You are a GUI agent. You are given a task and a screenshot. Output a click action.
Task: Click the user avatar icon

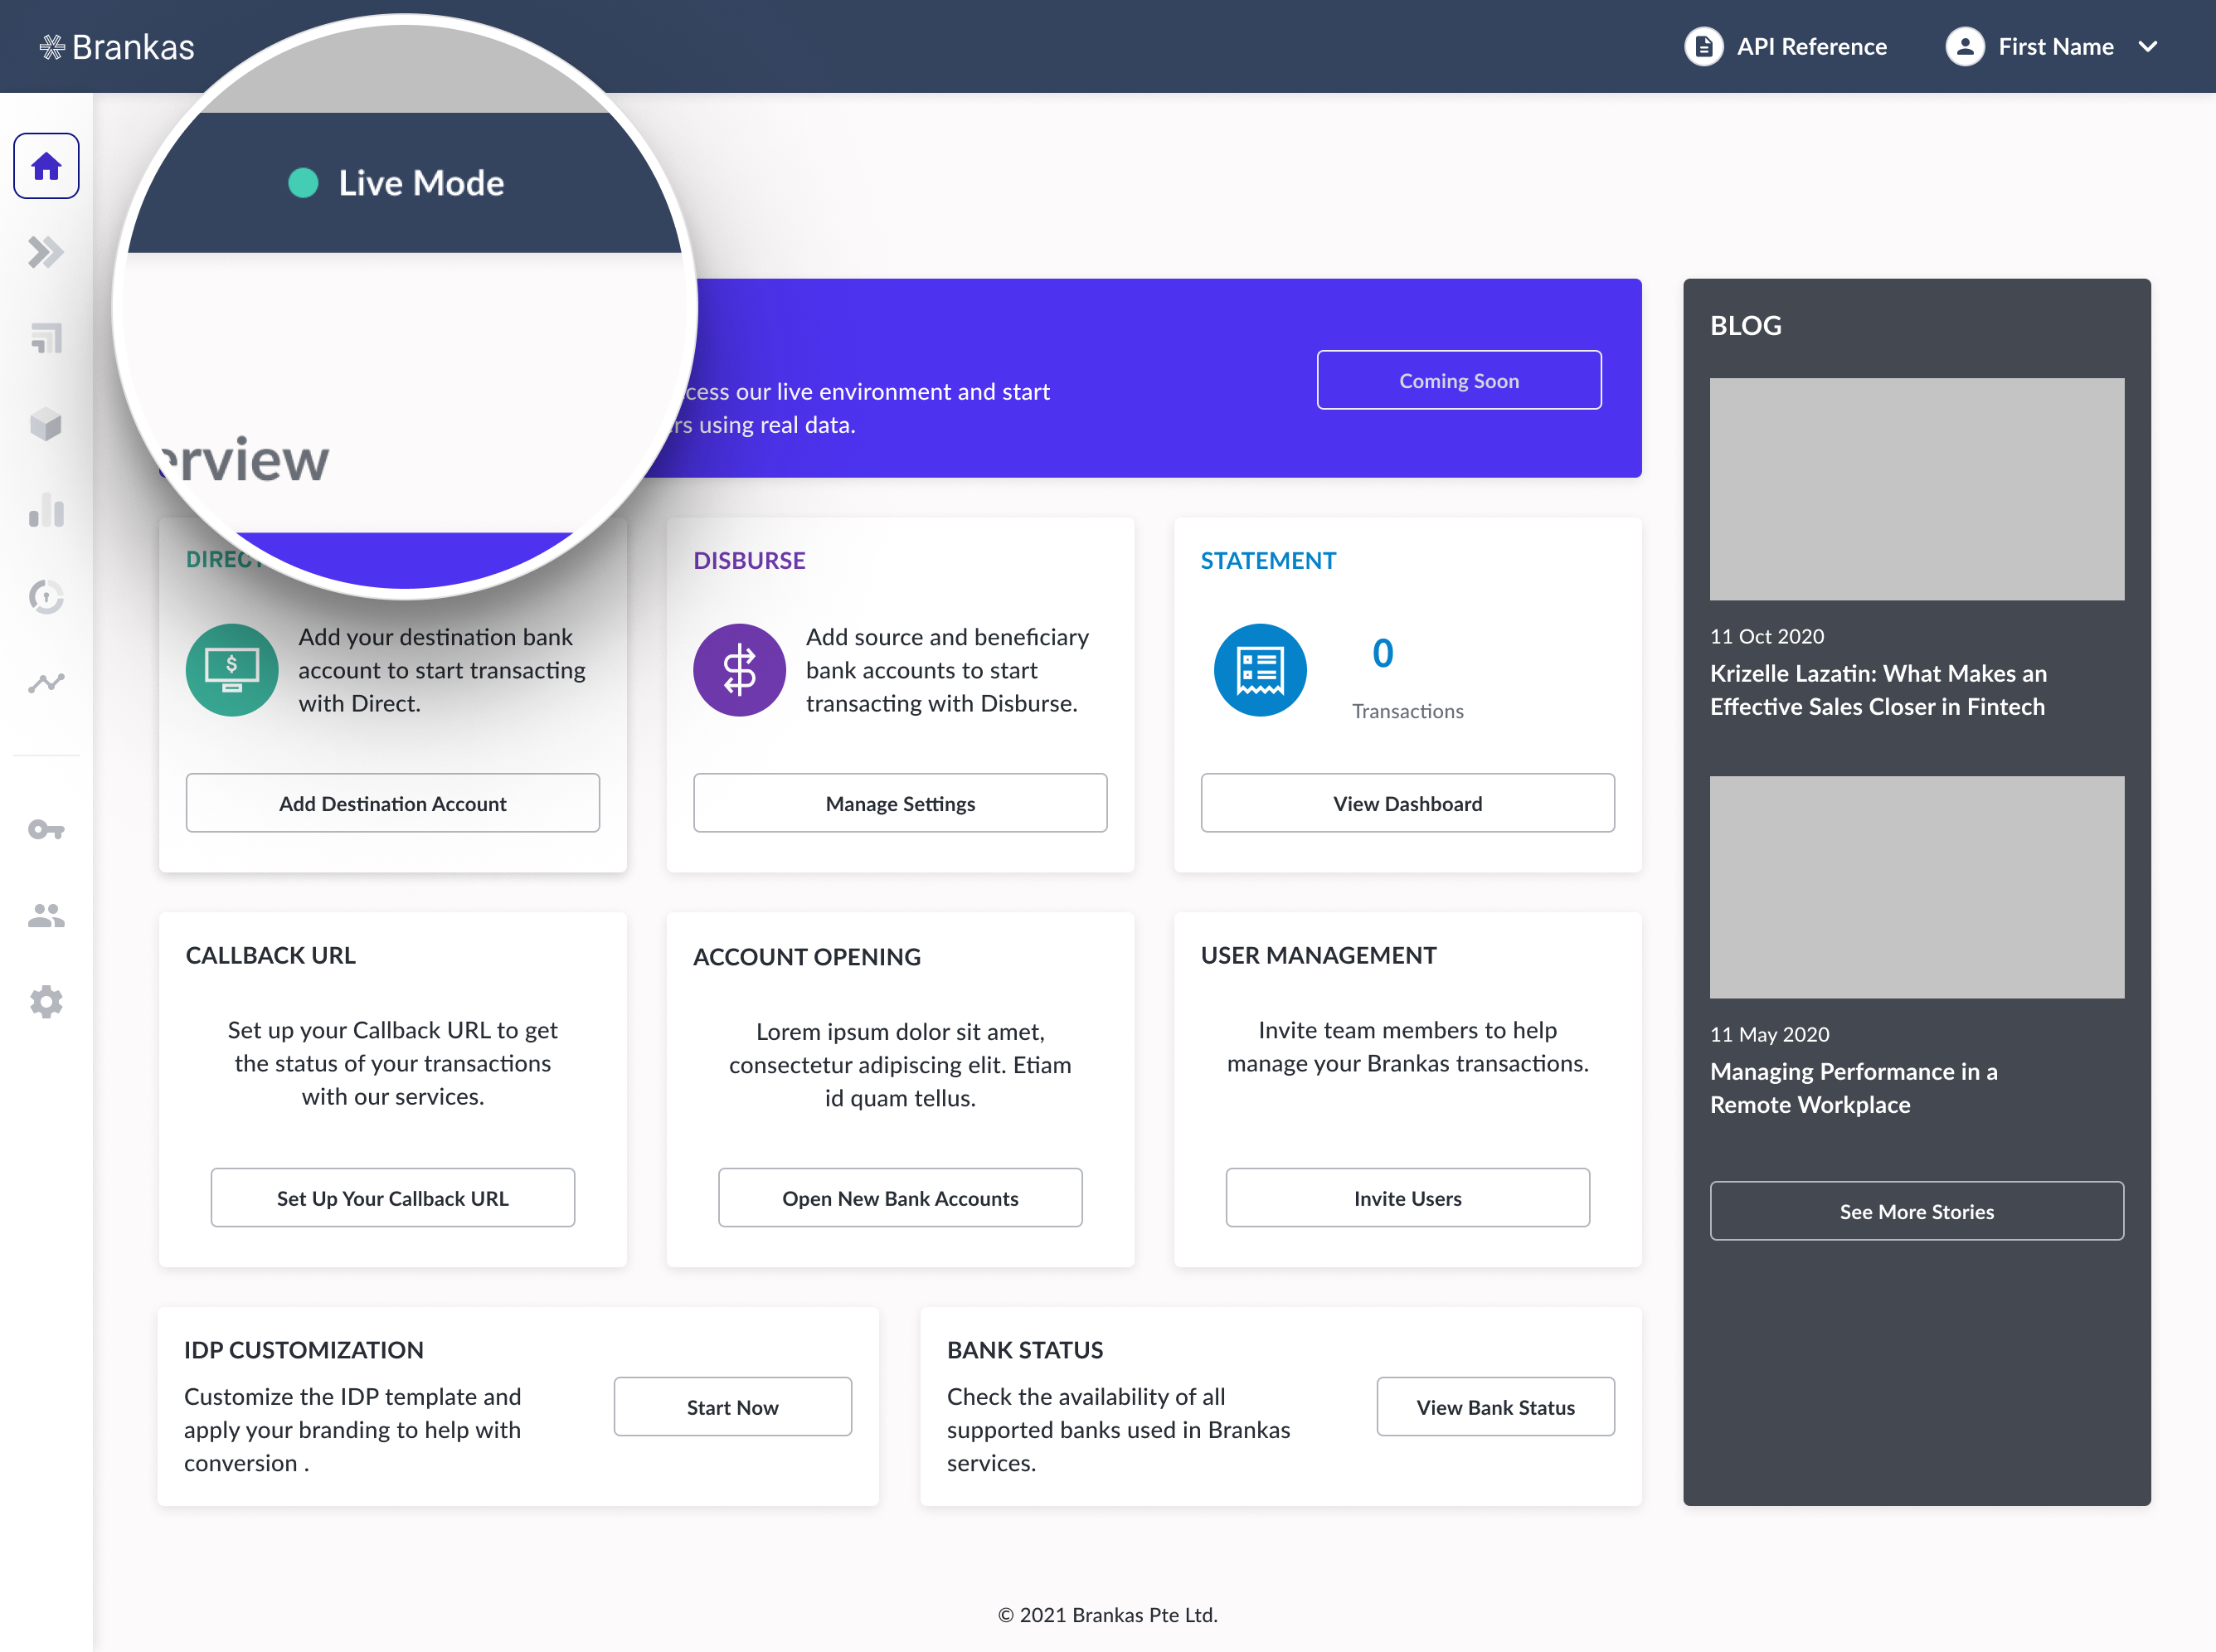point(1964,47)
